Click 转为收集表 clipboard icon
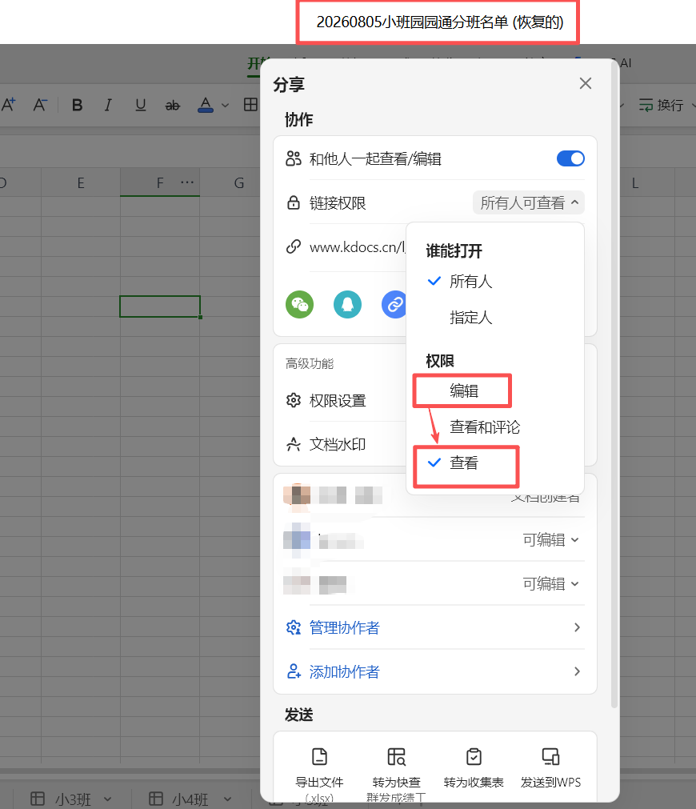 (474, 757)
